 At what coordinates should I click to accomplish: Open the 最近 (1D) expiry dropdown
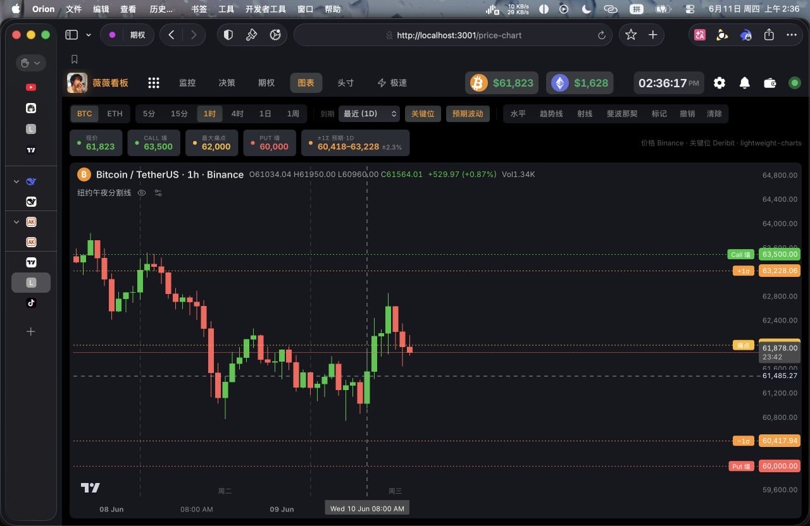(369, 114)
